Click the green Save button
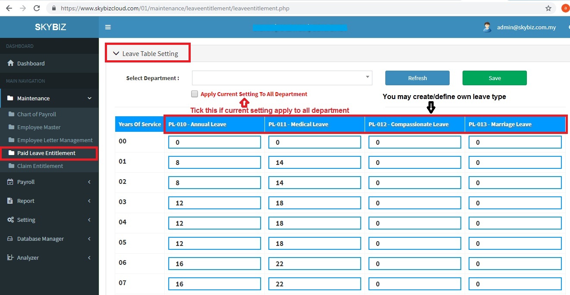Screen dimensions: 570x295 coord(494,78)
